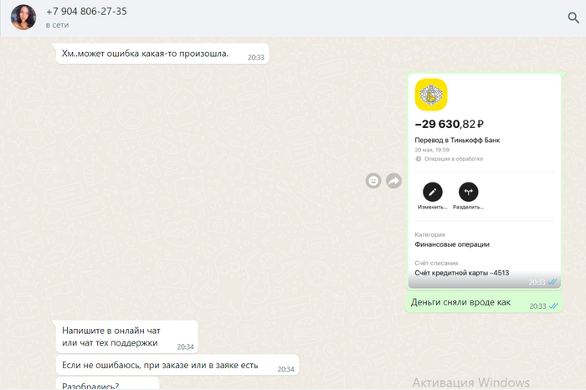The height and width of the screenshot is (390, 586).
Task: Select message "Деньги сняли вроде как"
Action: pos(484,303)
